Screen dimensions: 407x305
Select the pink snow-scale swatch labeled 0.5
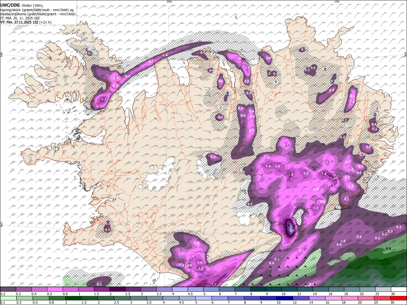[55, 289]
